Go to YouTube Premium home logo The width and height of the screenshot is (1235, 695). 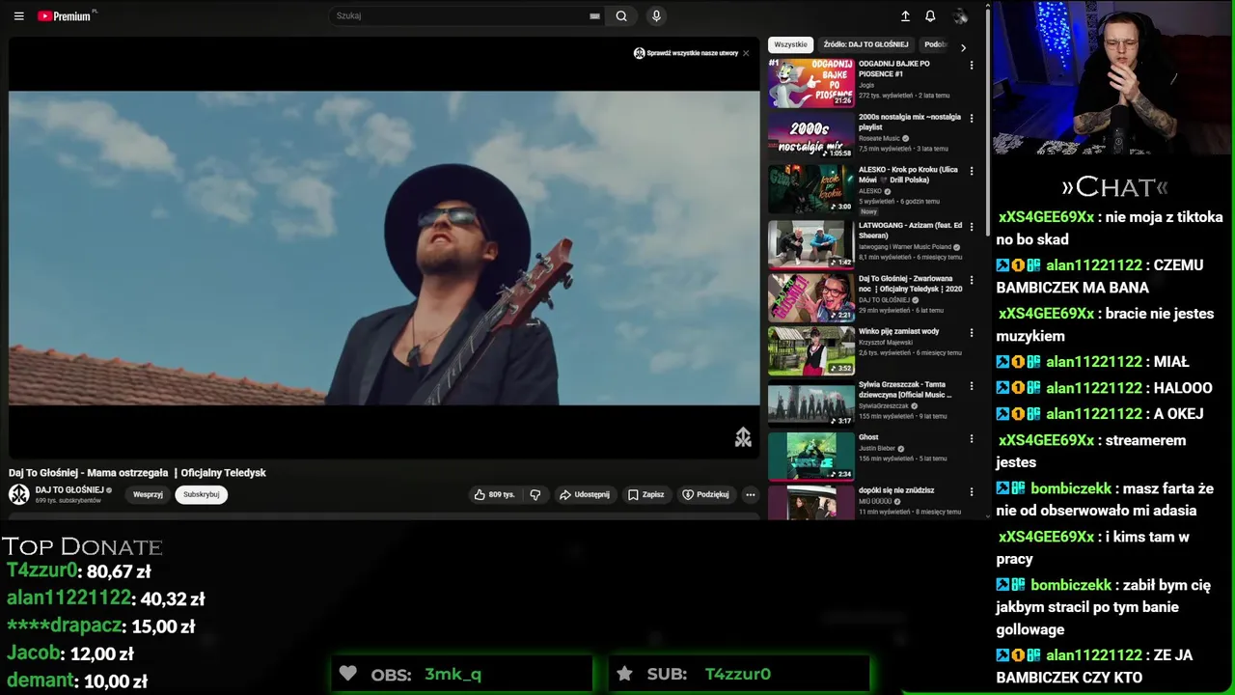pyautogui.click(x=66, y=16)
